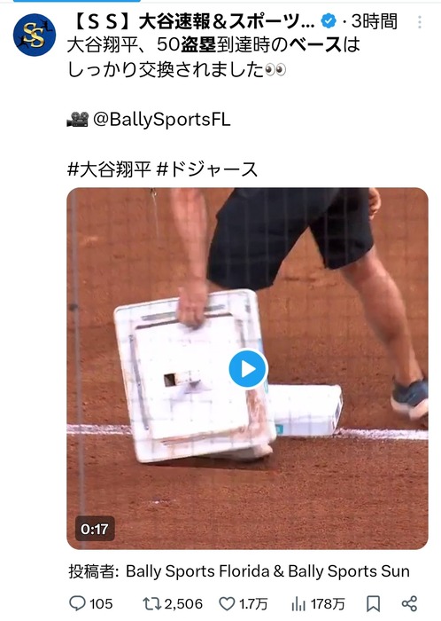
Task: Click the 0:17 video duration badge
Action: [x=95, y=529]
